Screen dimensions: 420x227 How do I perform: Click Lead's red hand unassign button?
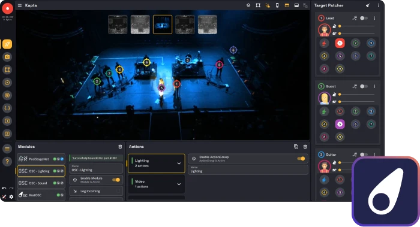click(324, 43)
